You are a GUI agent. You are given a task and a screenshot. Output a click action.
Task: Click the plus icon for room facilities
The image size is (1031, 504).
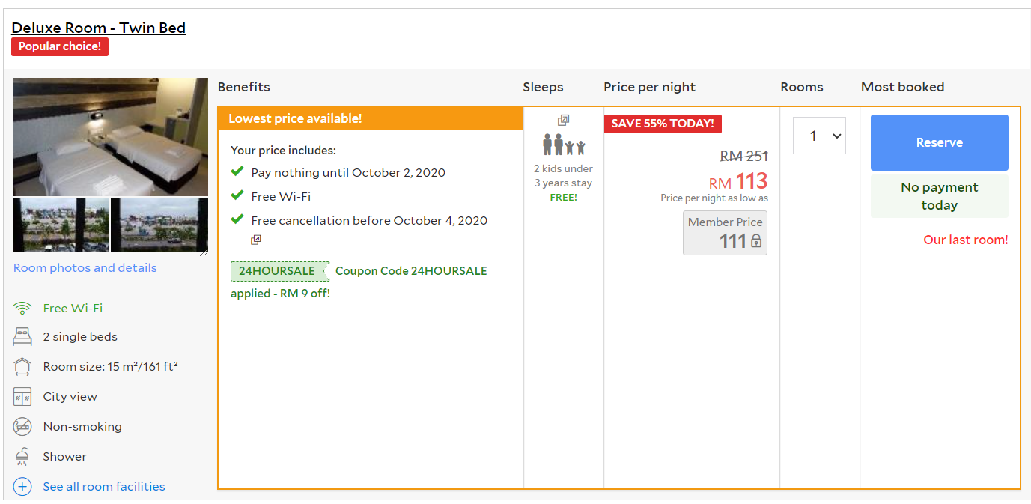(x=22, y=487)
